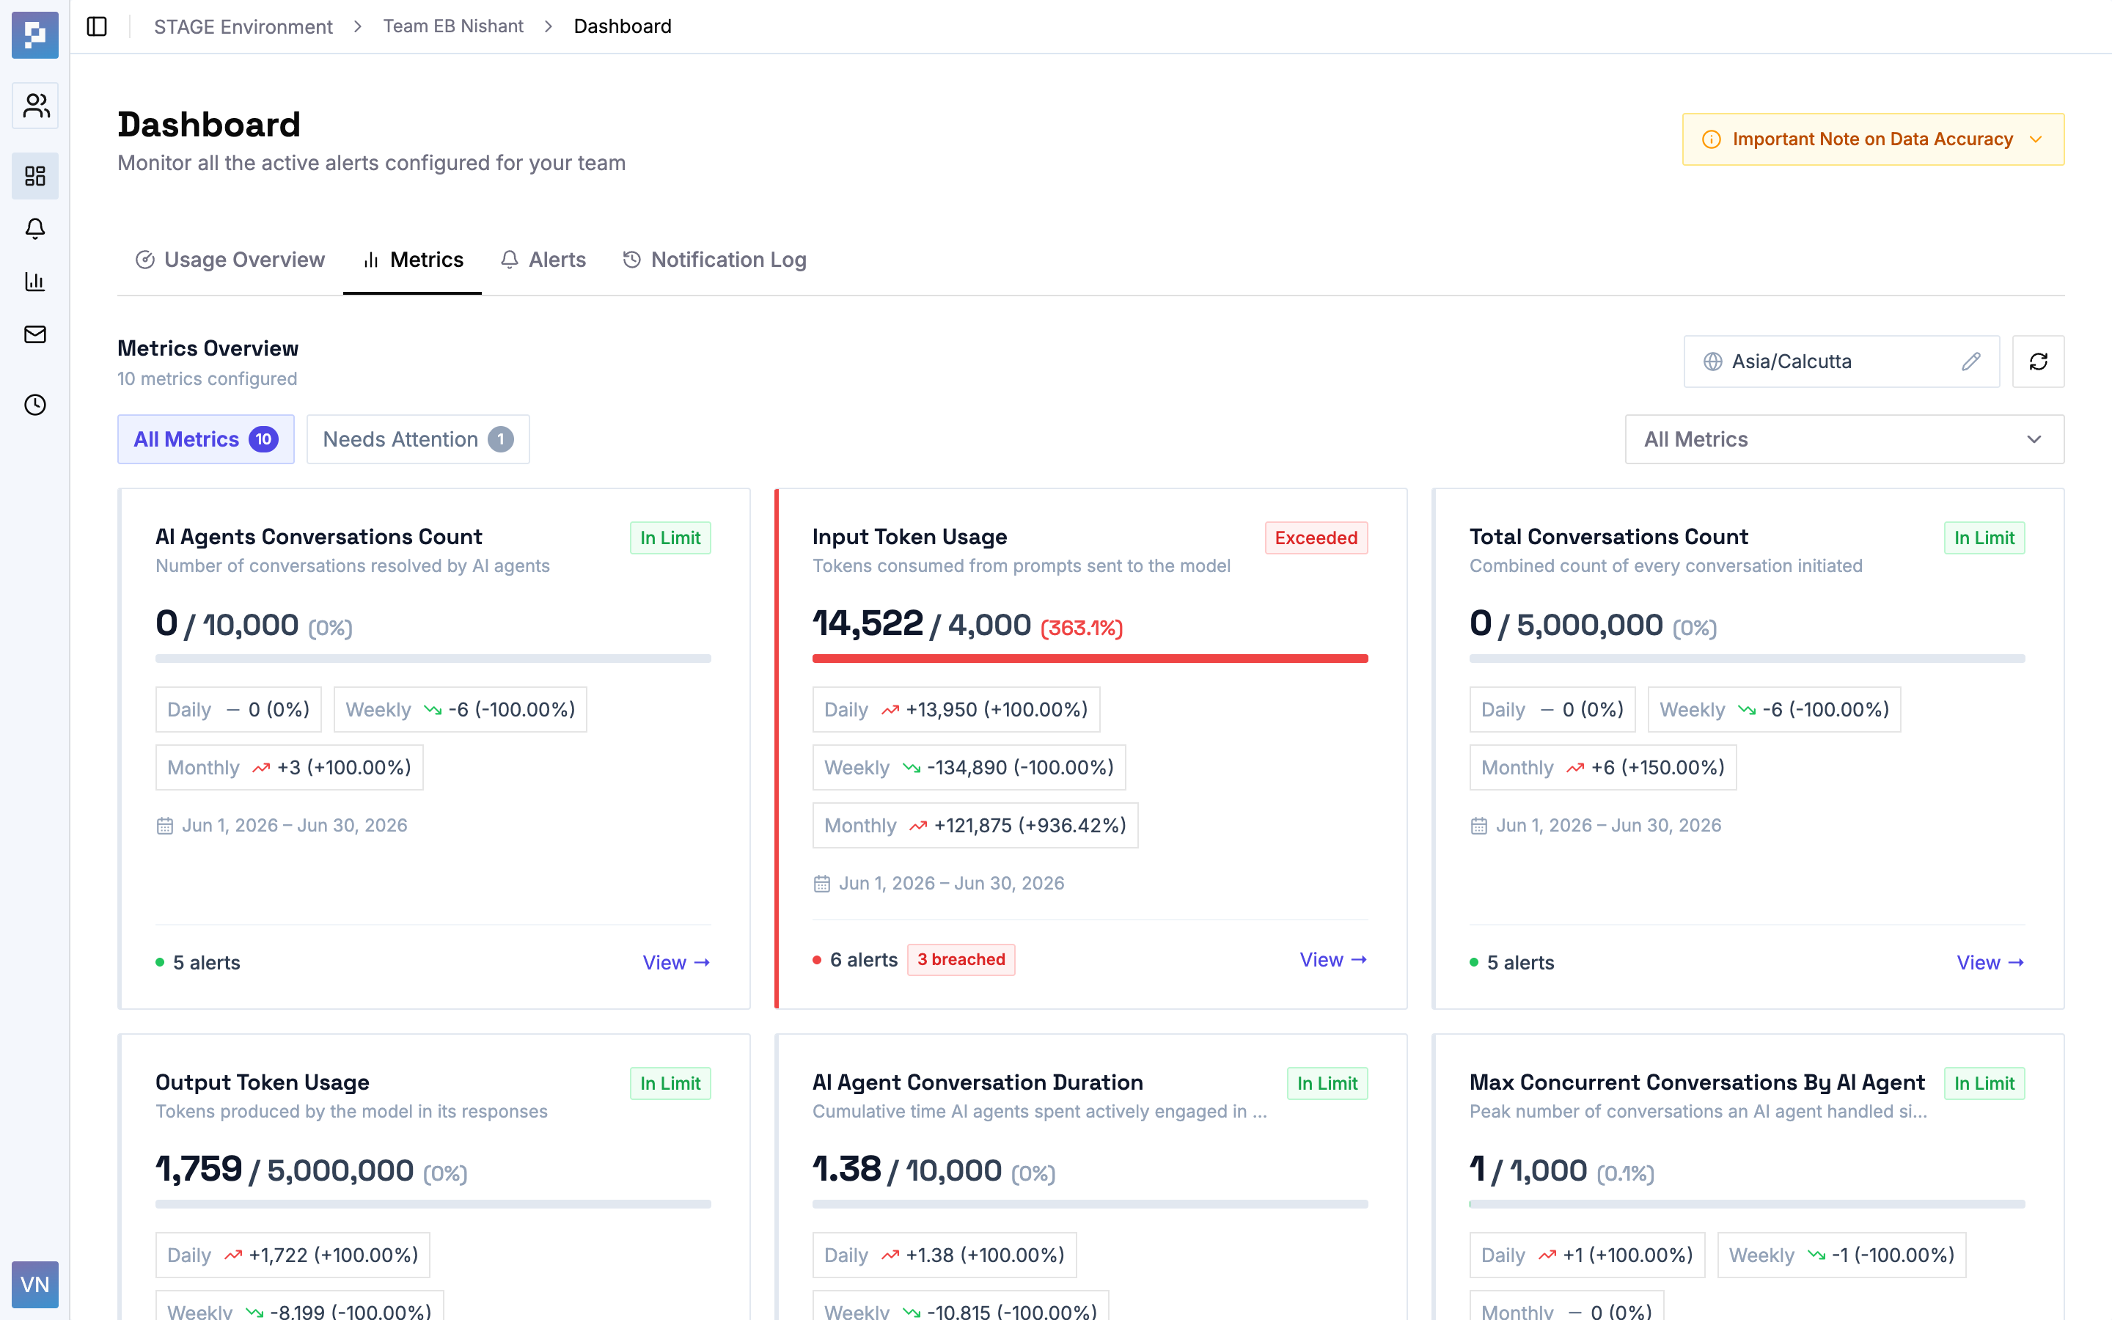Open the team users sidebar icon
2112x1320 pixels.
35,106
